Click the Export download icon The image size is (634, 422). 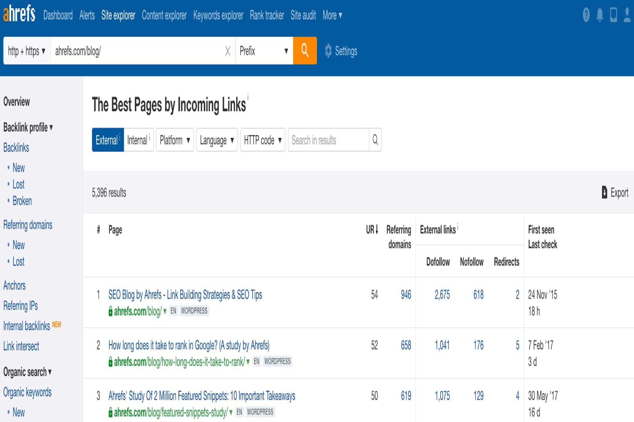[604, 192]
